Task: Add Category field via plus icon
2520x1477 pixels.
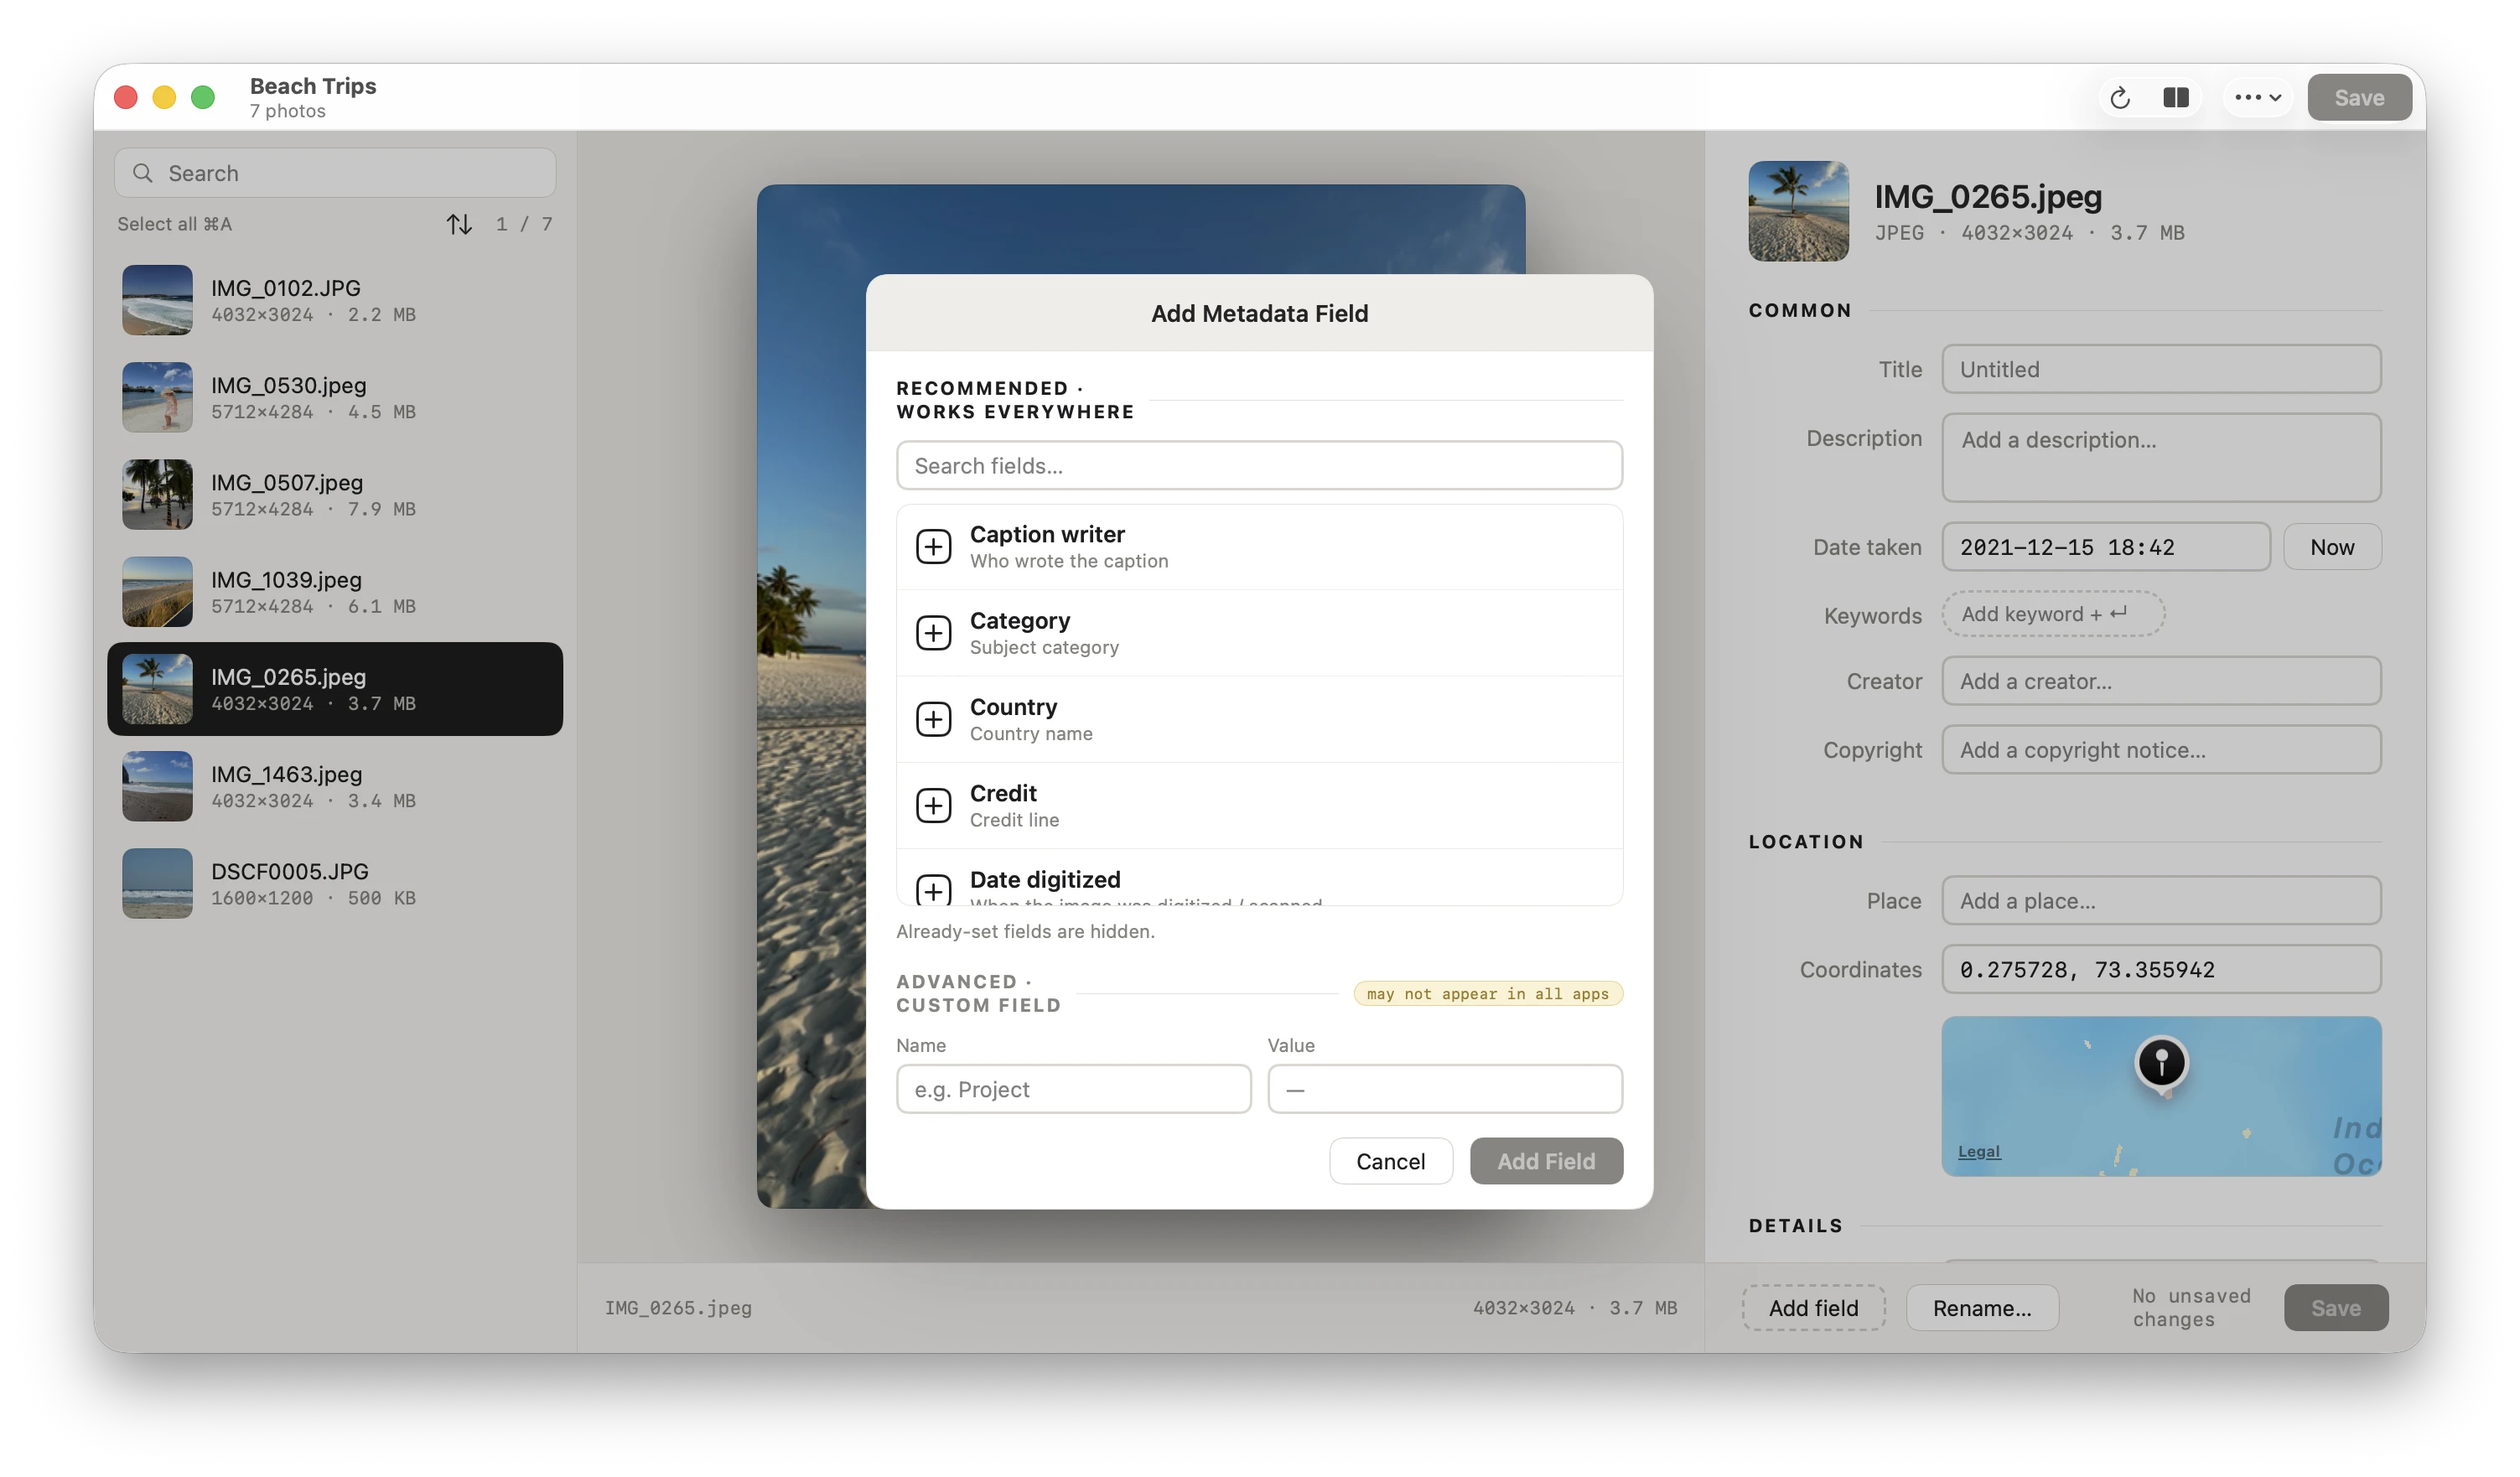Action: click(x=933, y=633)
